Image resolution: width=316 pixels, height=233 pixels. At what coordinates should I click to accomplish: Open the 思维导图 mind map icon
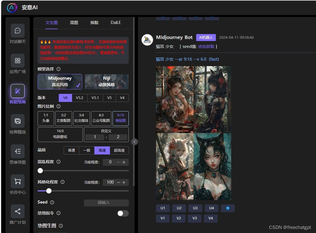[x=18, y=151]
